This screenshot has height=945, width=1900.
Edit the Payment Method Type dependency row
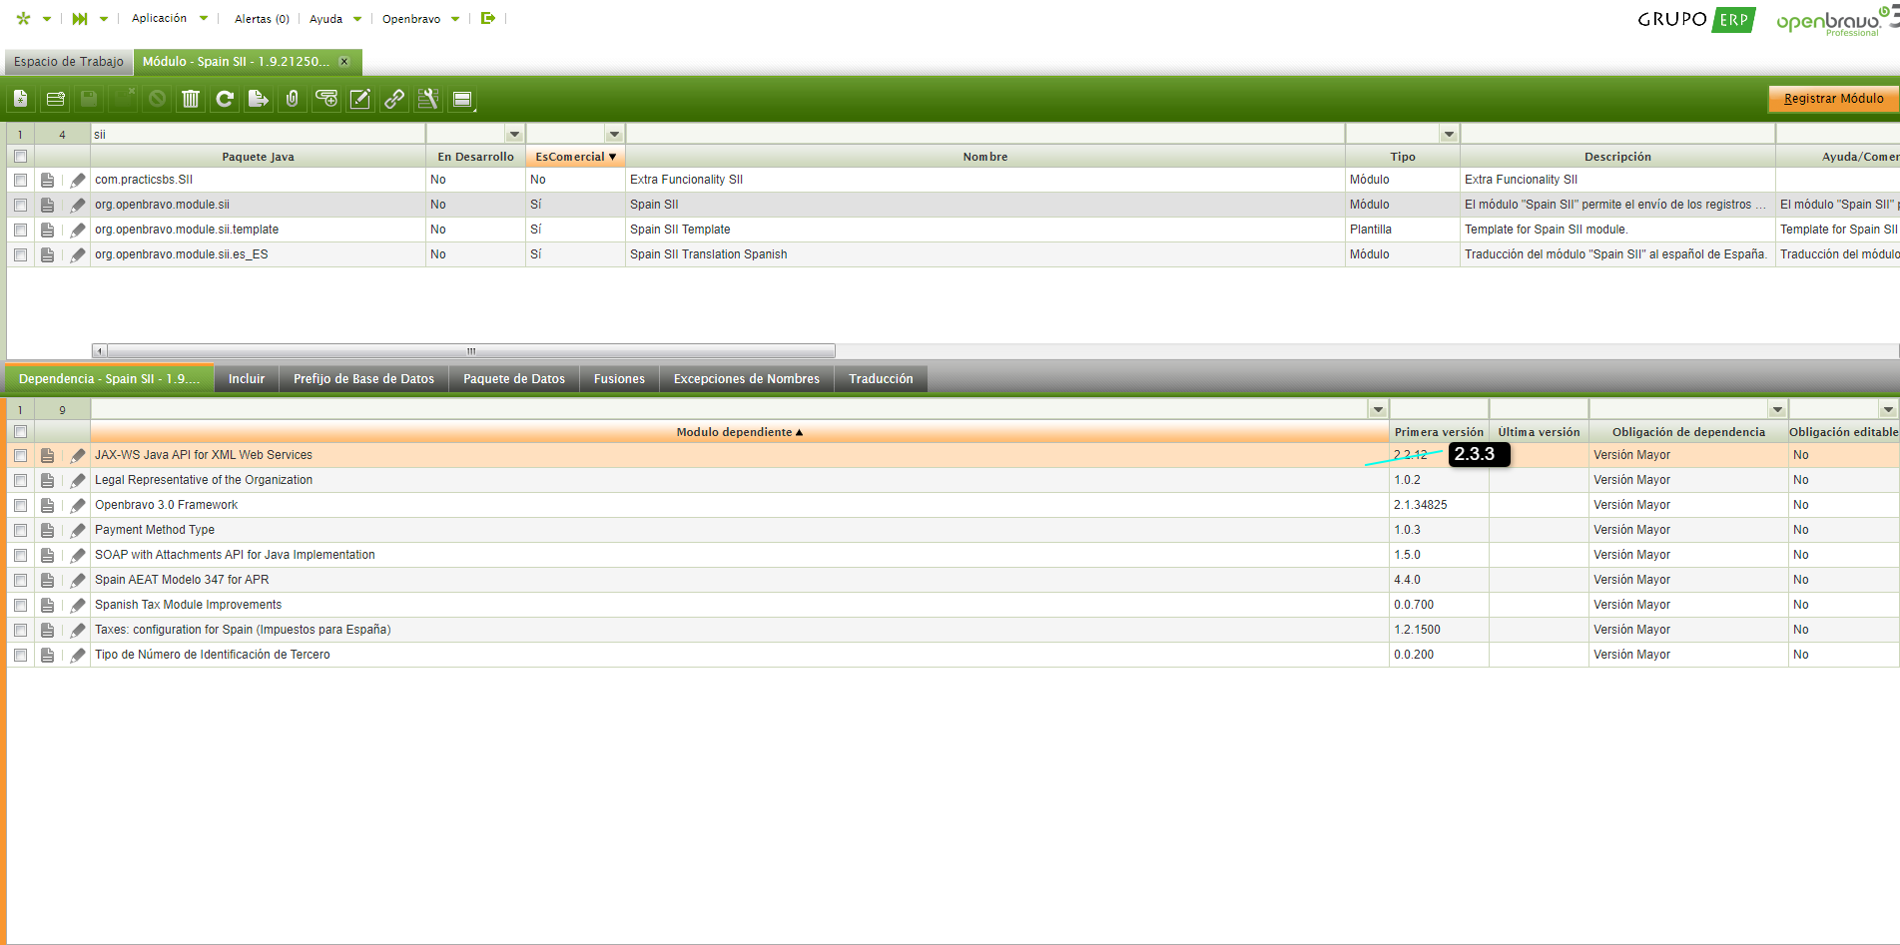(x=77, y=530)
